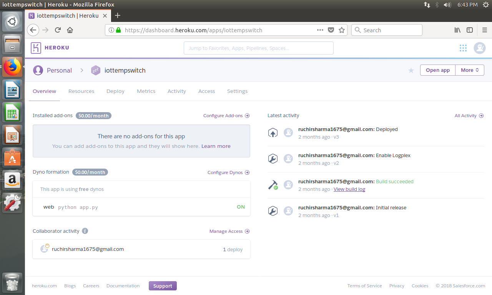Image resolution: width=492 pixels, height=295 pixels.
Task: Open the Terms of Service link
Action: click(x=365, y=286)
